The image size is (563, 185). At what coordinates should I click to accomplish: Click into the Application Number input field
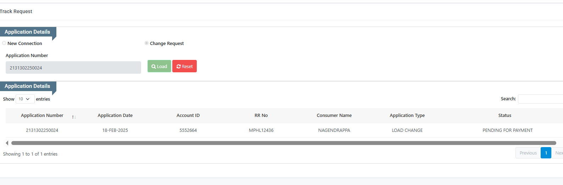click(73, 68)
